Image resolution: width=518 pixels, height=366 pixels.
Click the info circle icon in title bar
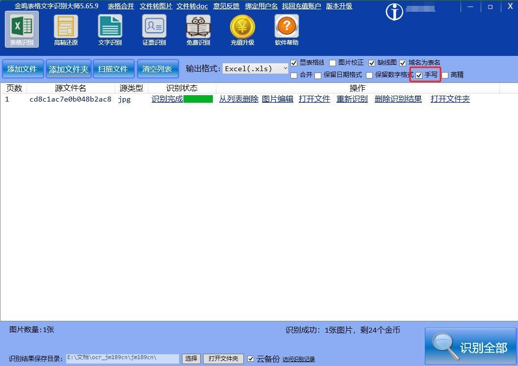pos(394,12)
